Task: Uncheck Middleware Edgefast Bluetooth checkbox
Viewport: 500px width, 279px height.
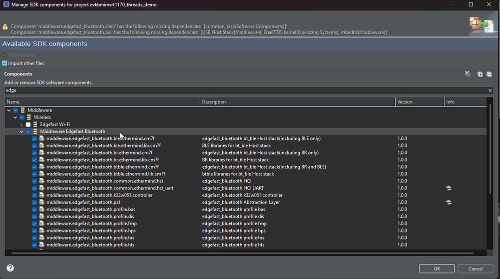Action: (28, 131)
